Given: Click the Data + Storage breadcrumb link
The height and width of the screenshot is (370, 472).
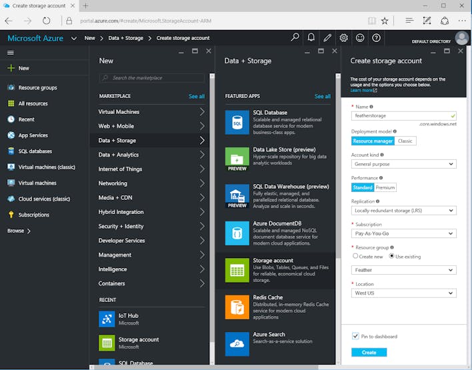Looking at the screenshot, I should pyautogui.click(x=126, y=38).
